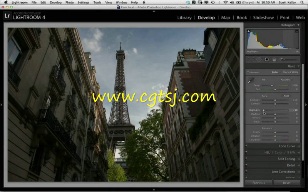This screenshot has width=308, height=192.
Task: Open the Window menu
Action: click(x=121, y=2)
